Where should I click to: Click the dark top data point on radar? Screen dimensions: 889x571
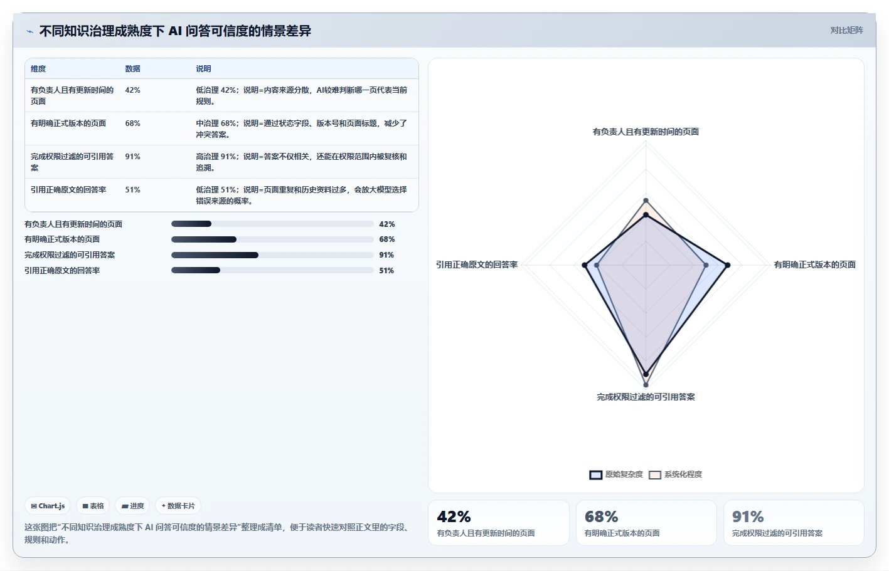coord(646,215)
